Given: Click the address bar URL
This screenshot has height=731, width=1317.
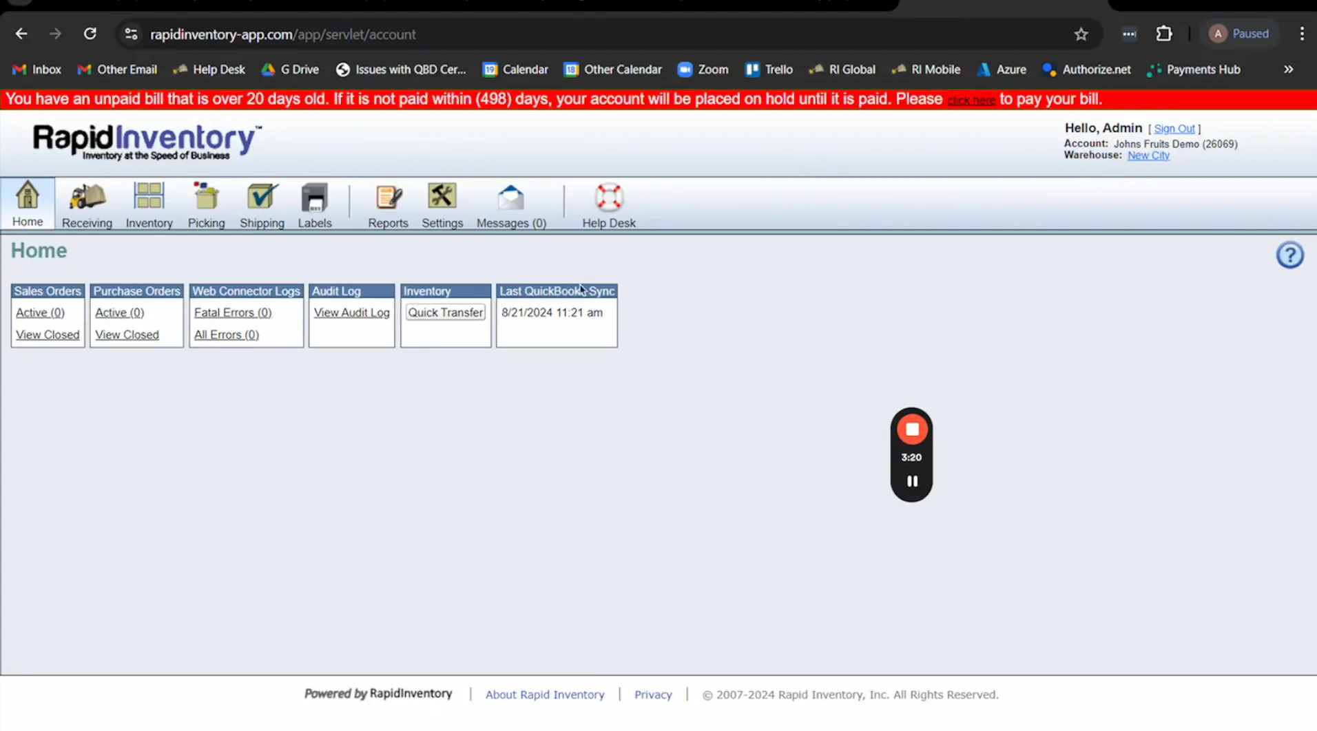Looking at the screenshot, I should (283, 34).
